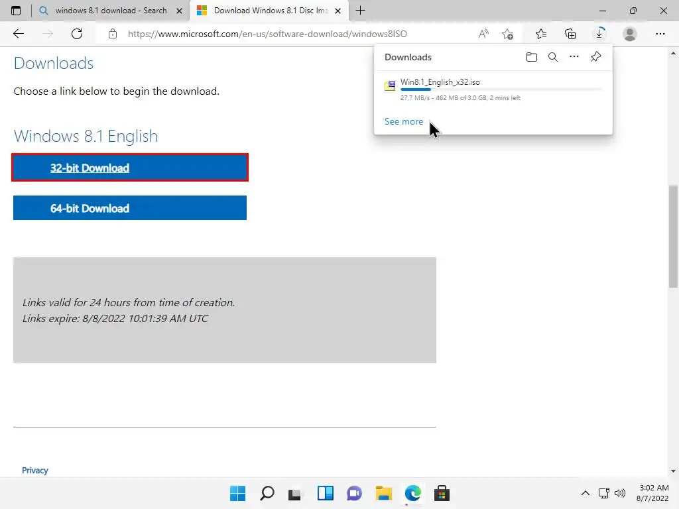The height and width of the screenshot is (509, 679).
Task: Open Collections in the toolbar
Action: [x=570, y=34]
